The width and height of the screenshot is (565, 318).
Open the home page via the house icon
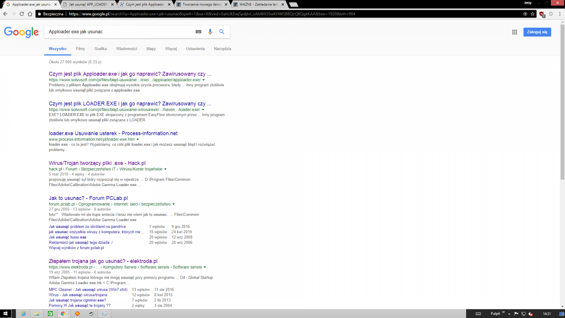click(x=30, y=14)
